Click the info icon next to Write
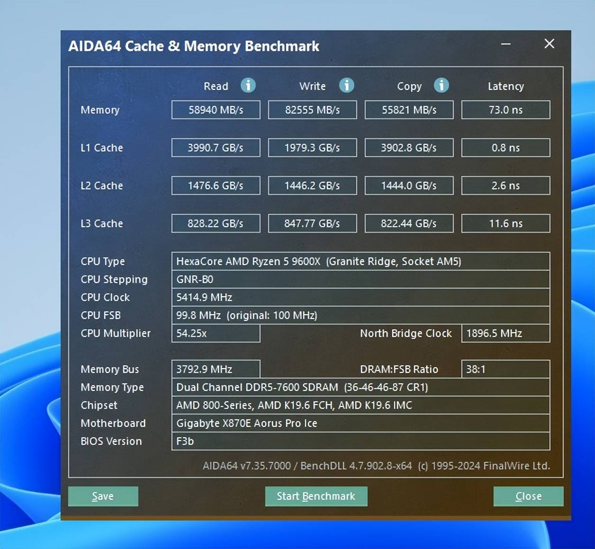The height and width of the screenshot is (549, 595). (x=346, y=85)
